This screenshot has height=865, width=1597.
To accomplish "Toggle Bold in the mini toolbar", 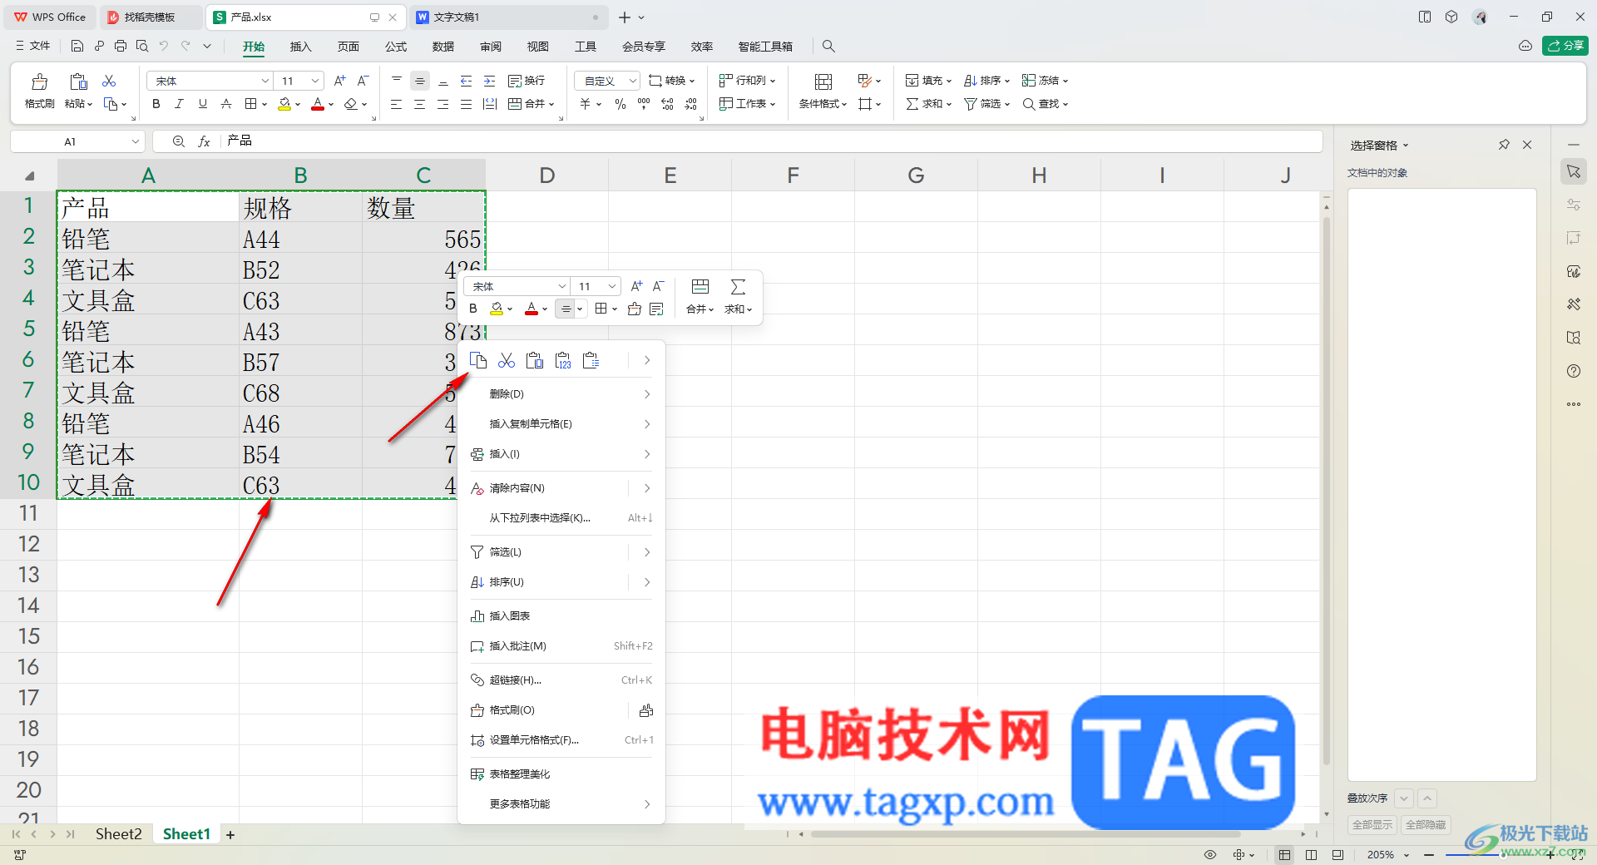I will click(473, 309).
